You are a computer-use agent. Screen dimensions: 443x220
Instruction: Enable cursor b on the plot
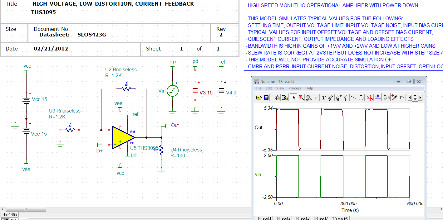point(378,98)
